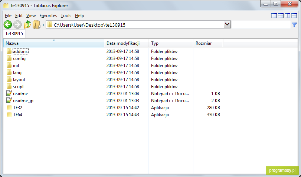Click the folder icon in the address bar
This screenshot has width=301, height=177.
pos(50,25)
